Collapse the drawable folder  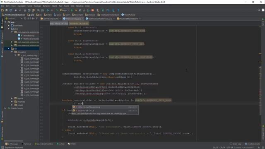(x=12, y=52)
